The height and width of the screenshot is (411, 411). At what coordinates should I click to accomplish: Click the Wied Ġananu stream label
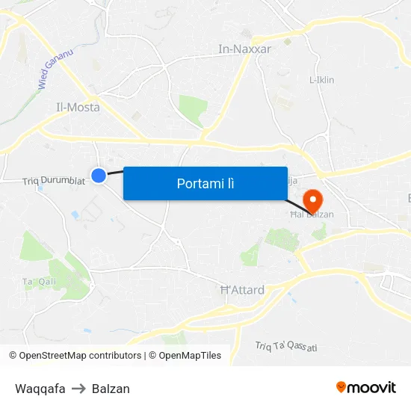pyautogui.click(x=55, y=69)
